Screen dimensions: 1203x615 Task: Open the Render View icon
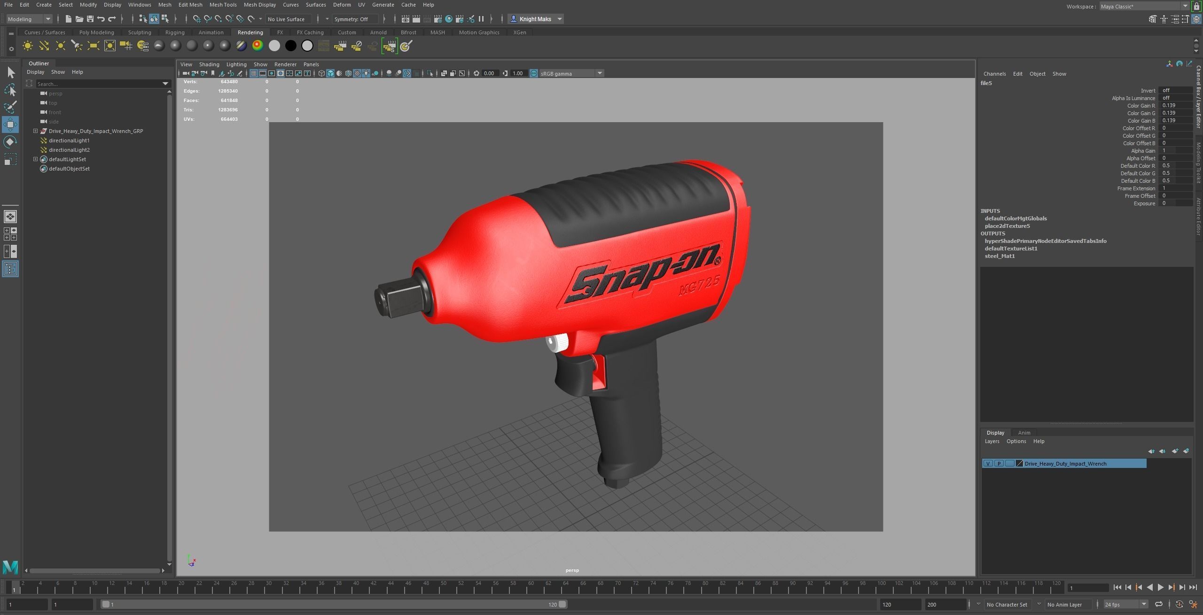(406, 19)
